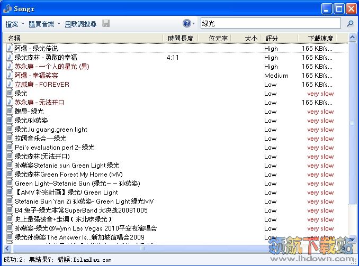The height and width of the screenshot is (266, 359).
Task: Maximize the Songr window
Action: tap(339, 9)
